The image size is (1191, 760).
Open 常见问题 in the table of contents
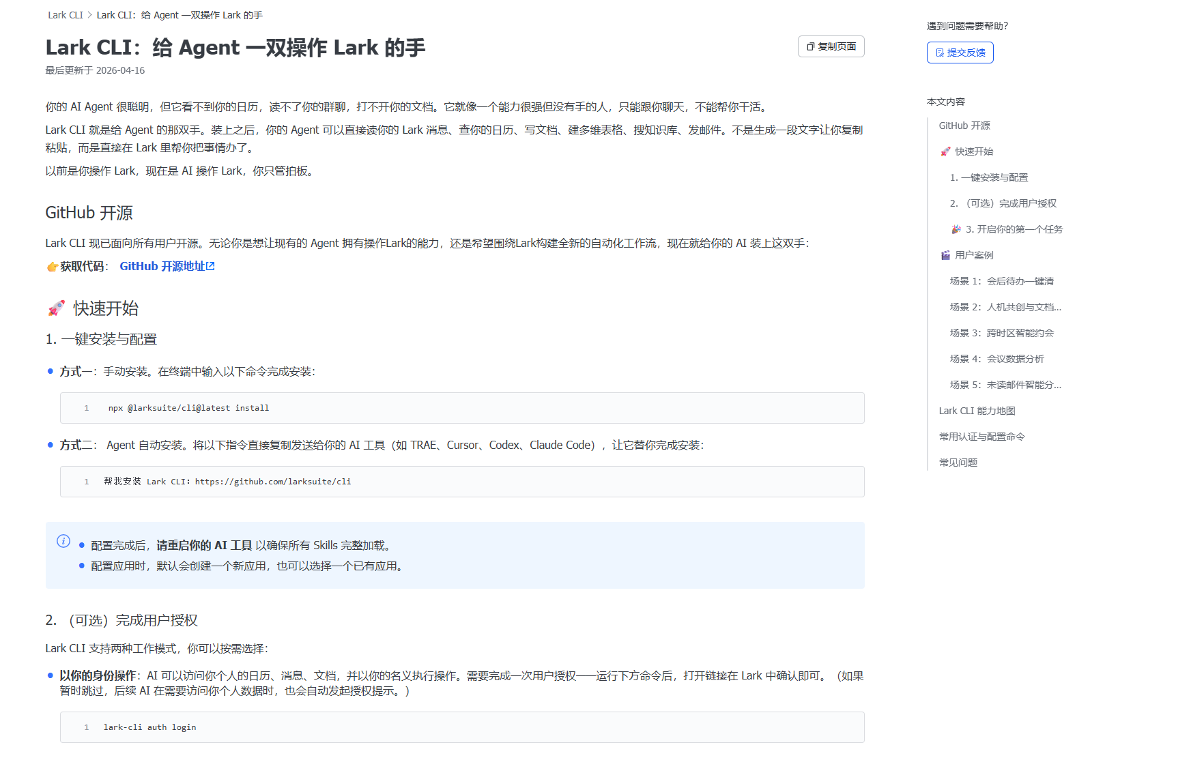pos(958,463)
